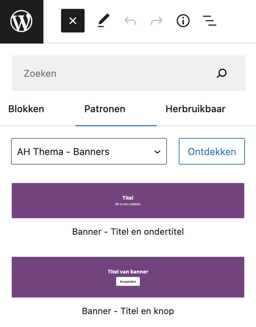
Task: Focus the Zoeken search field
Action: (129, 73)
